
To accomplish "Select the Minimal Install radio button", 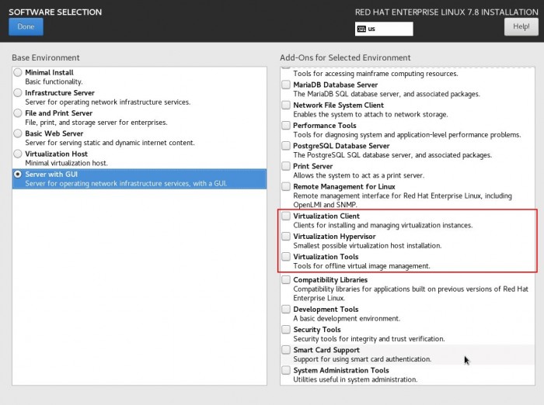I will point(18,72).
